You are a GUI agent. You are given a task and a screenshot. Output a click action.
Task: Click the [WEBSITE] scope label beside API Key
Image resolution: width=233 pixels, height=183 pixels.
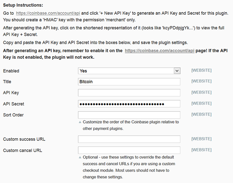[201, 92]
